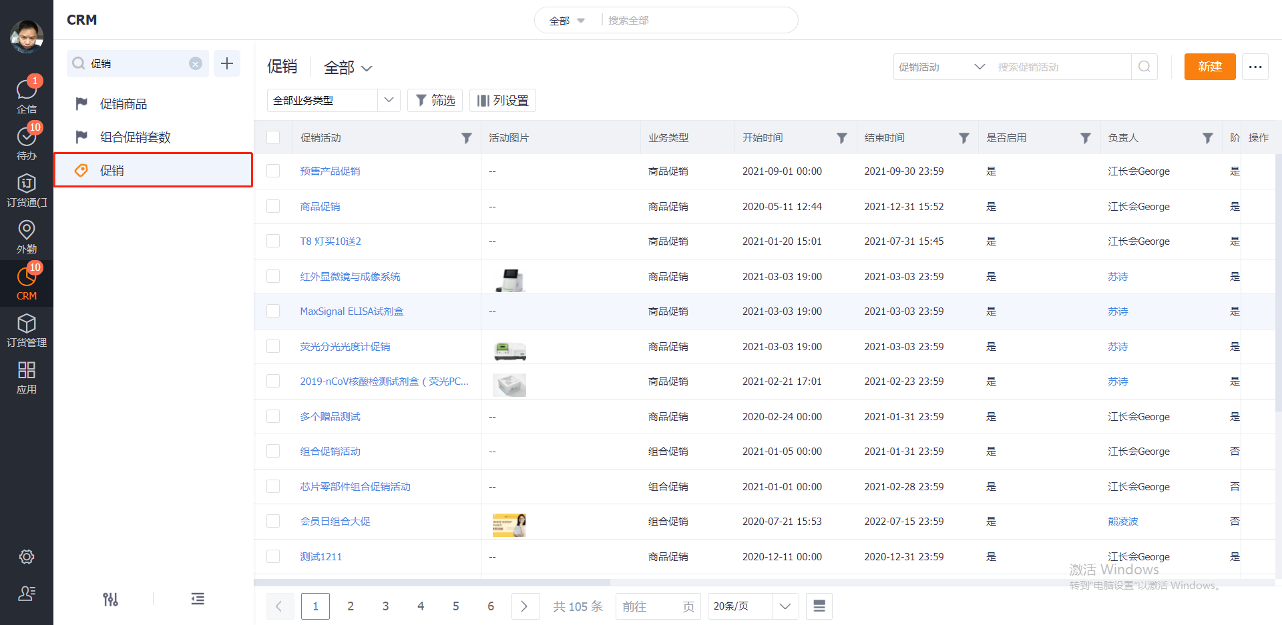Select the 促销 menu item
1282x625 pixels.
(153, 170)
